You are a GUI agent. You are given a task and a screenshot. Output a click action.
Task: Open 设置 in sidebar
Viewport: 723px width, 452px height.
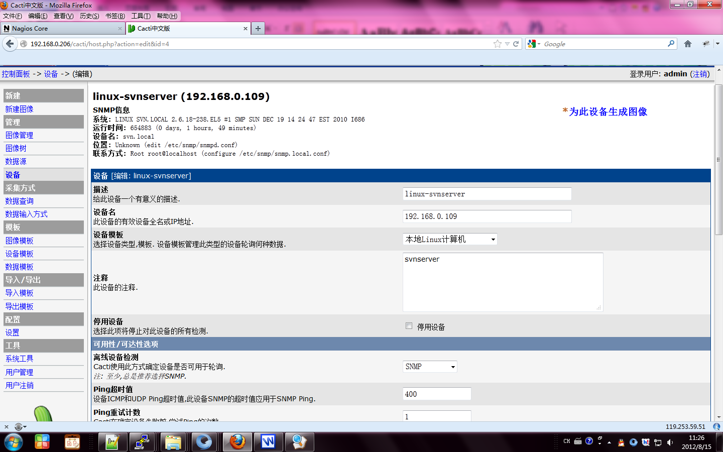[x=12, y=332]
